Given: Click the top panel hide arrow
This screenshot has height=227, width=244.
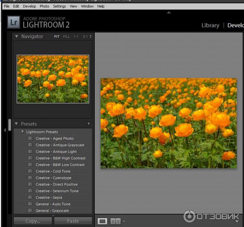Looking at the screenshot, I should pos(169,12).
